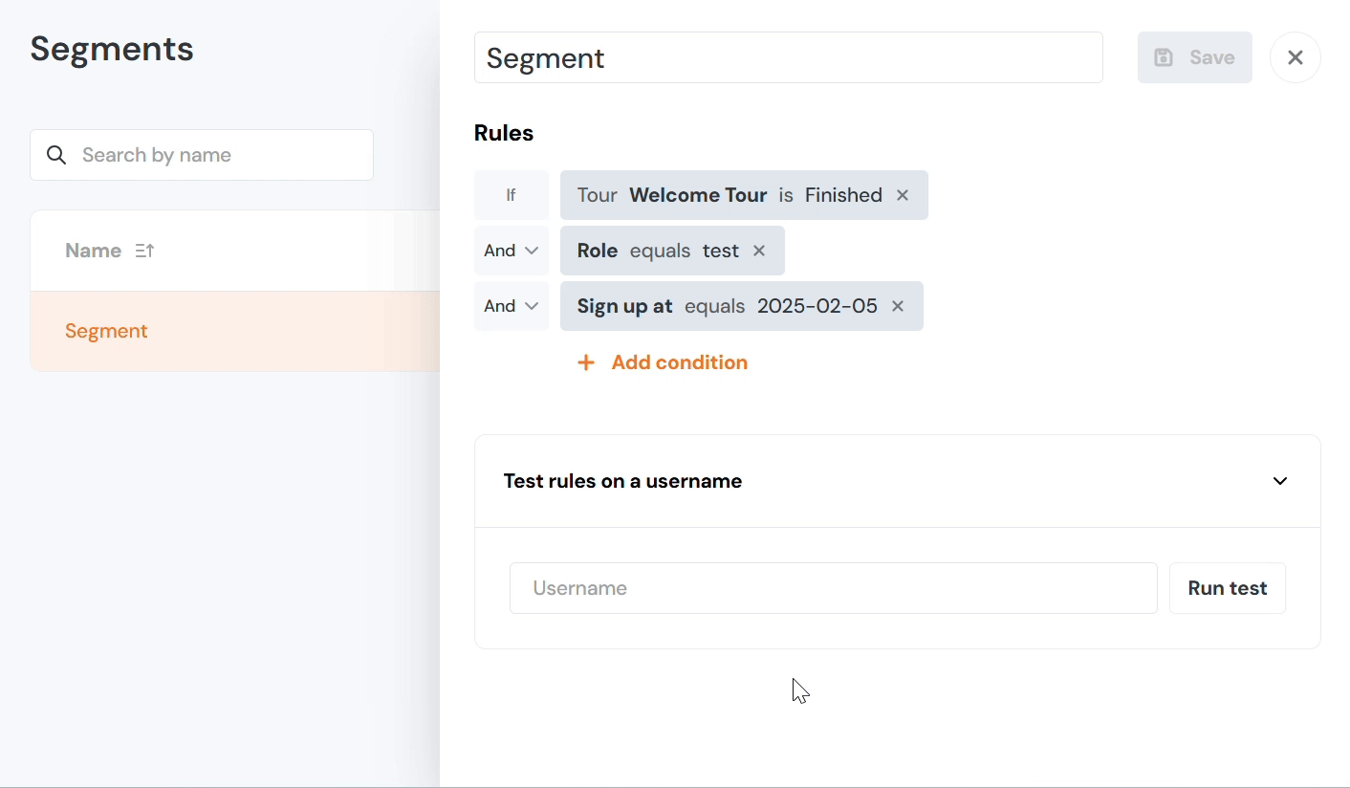Screen dimensions: 1350x788
Task: Click the search magnifier icon
Action: click(x=56, y=155)
